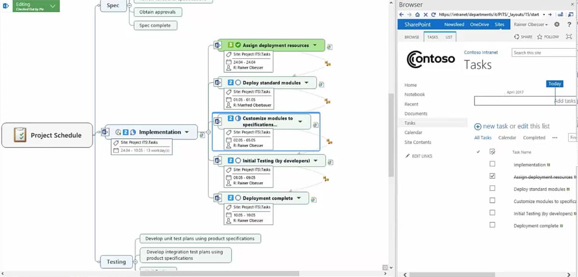Open Rainer Obesser user menu

[531, 24]
